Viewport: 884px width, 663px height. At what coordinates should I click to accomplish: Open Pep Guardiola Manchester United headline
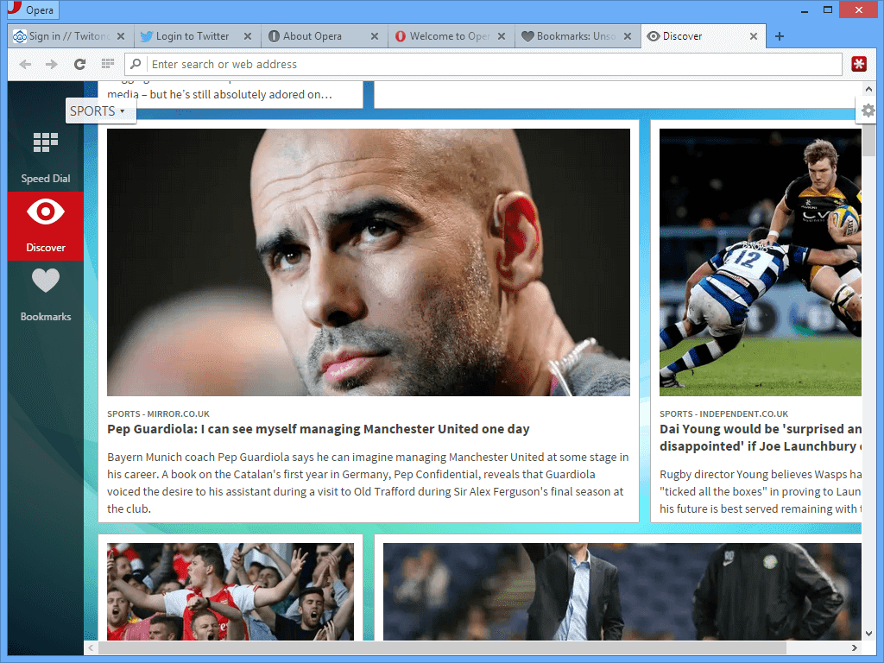(x=319, y=429)
